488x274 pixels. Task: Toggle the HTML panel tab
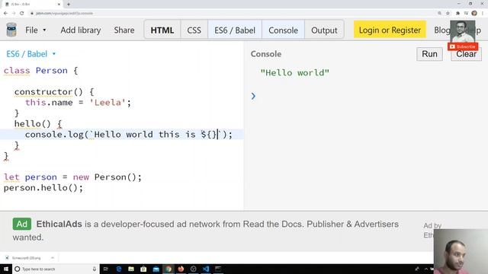click(162, 30)
